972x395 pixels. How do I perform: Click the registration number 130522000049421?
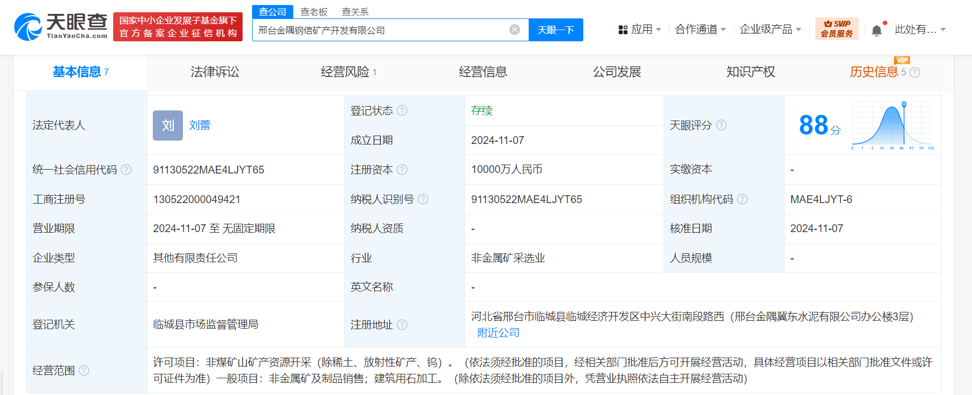point(197,199)
